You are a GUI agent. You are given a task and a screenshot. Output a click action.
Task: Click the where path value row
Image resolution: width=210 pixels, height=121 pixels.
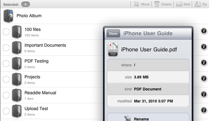tap(148, 65)
